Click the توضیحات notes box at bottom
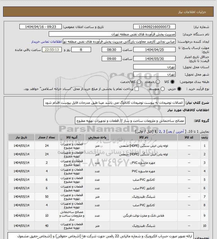Screen dimensions: 217x239 101,236
